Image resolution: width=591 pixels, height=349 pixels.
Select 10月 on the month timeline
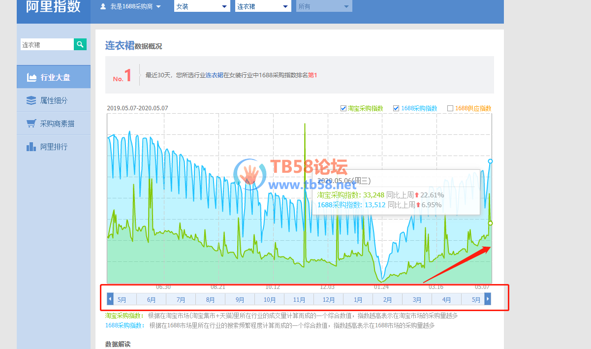(x=269, y=299)
